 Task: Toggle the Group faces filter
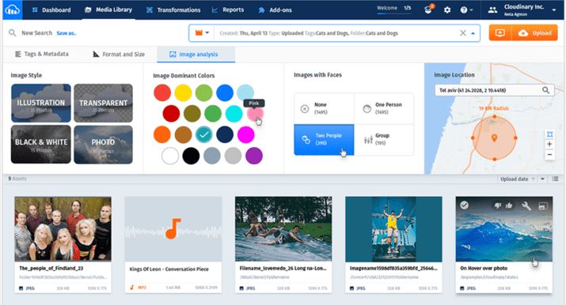tap(384, 140)
